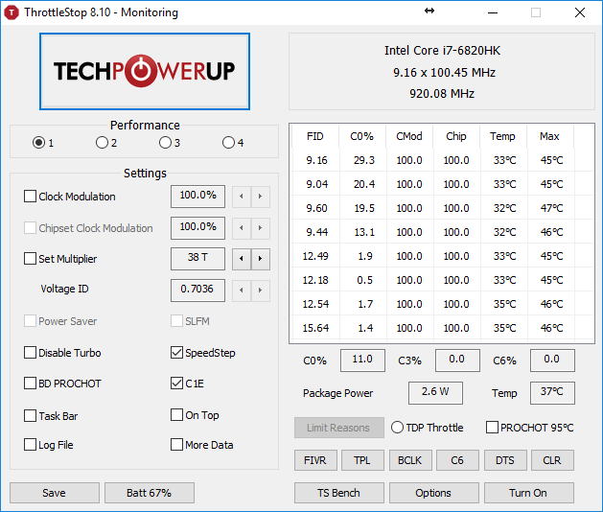Select Performance profile 1
This screenshot has width=603, height=512.
pyautogui.click(x=39, y=143)
